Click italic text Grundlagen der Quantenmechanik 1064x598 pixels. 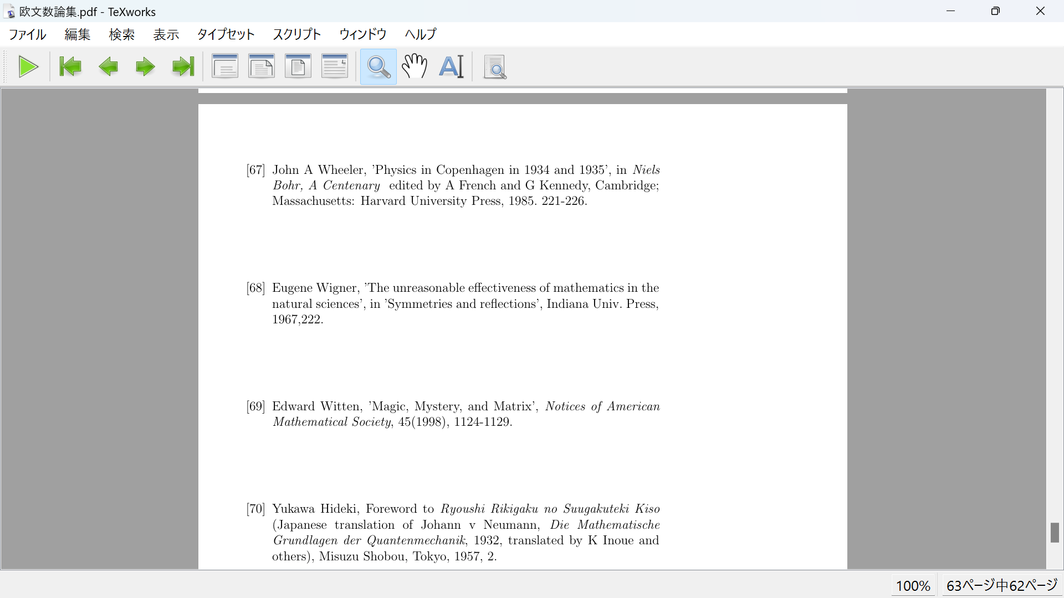(x=370, y=540)
